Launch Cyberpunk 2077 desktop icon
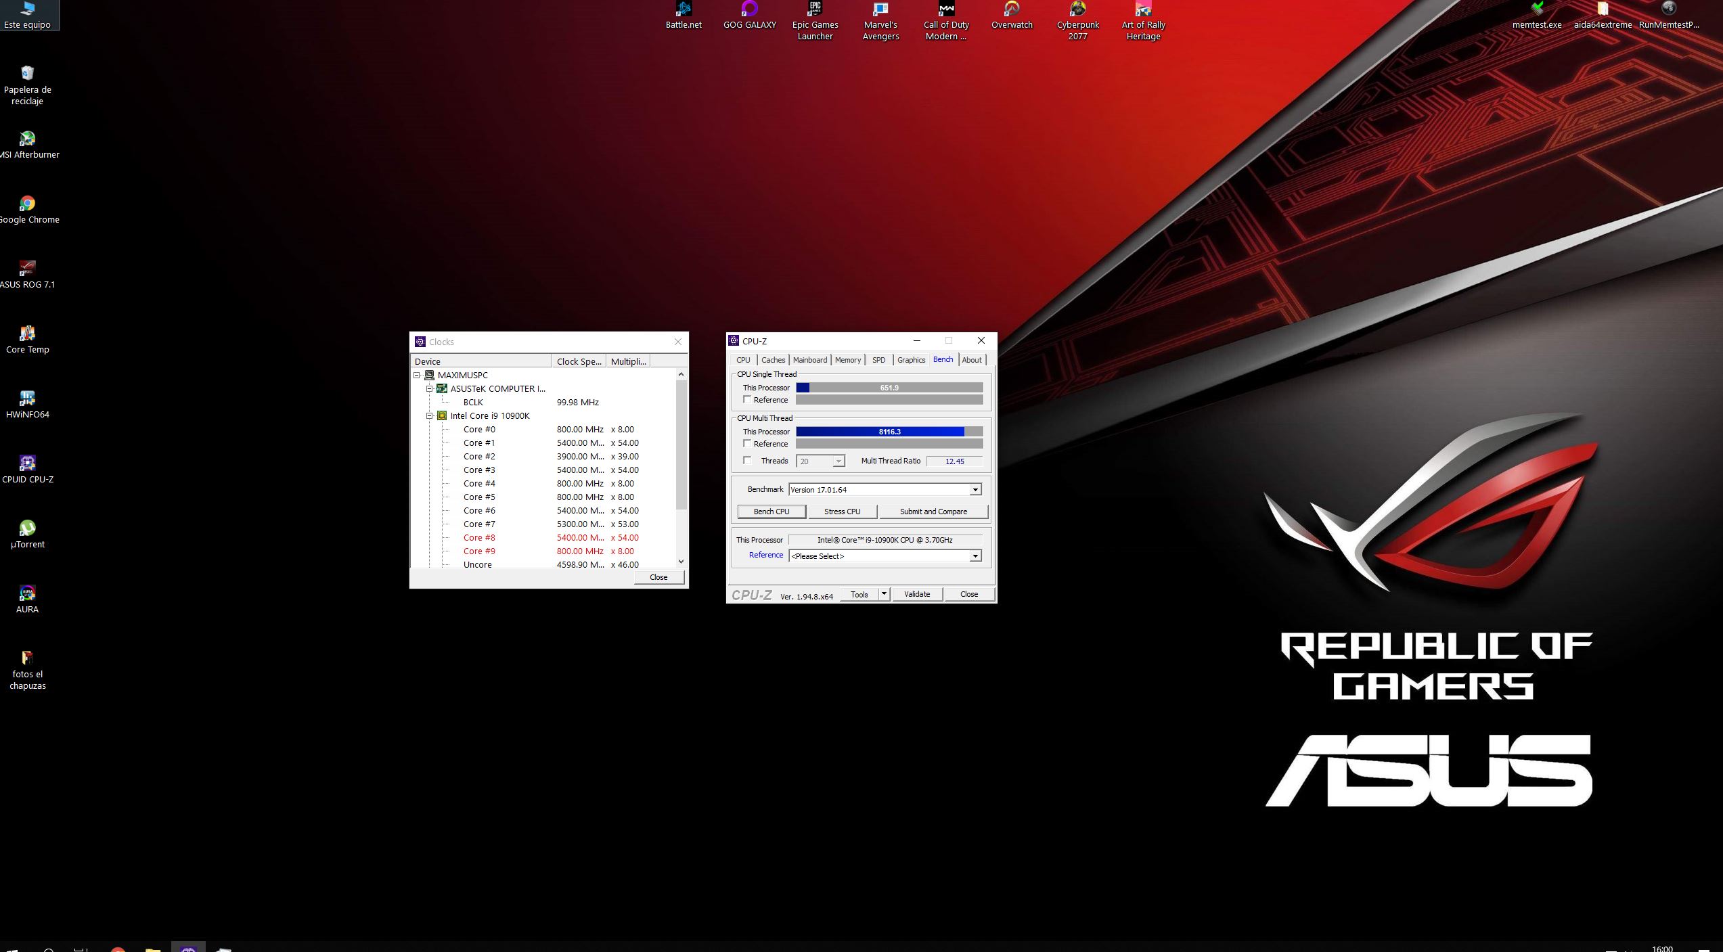 (1077, 20)
